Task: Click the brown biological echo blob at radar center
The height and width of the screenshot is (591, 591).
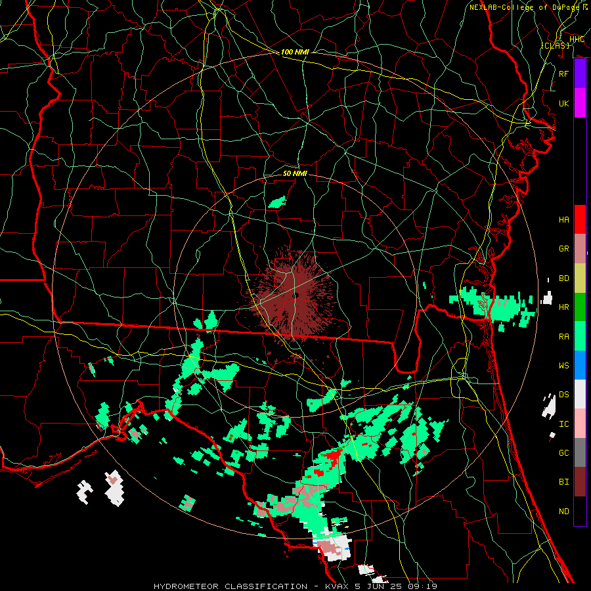Action: (x=296, y=295)
